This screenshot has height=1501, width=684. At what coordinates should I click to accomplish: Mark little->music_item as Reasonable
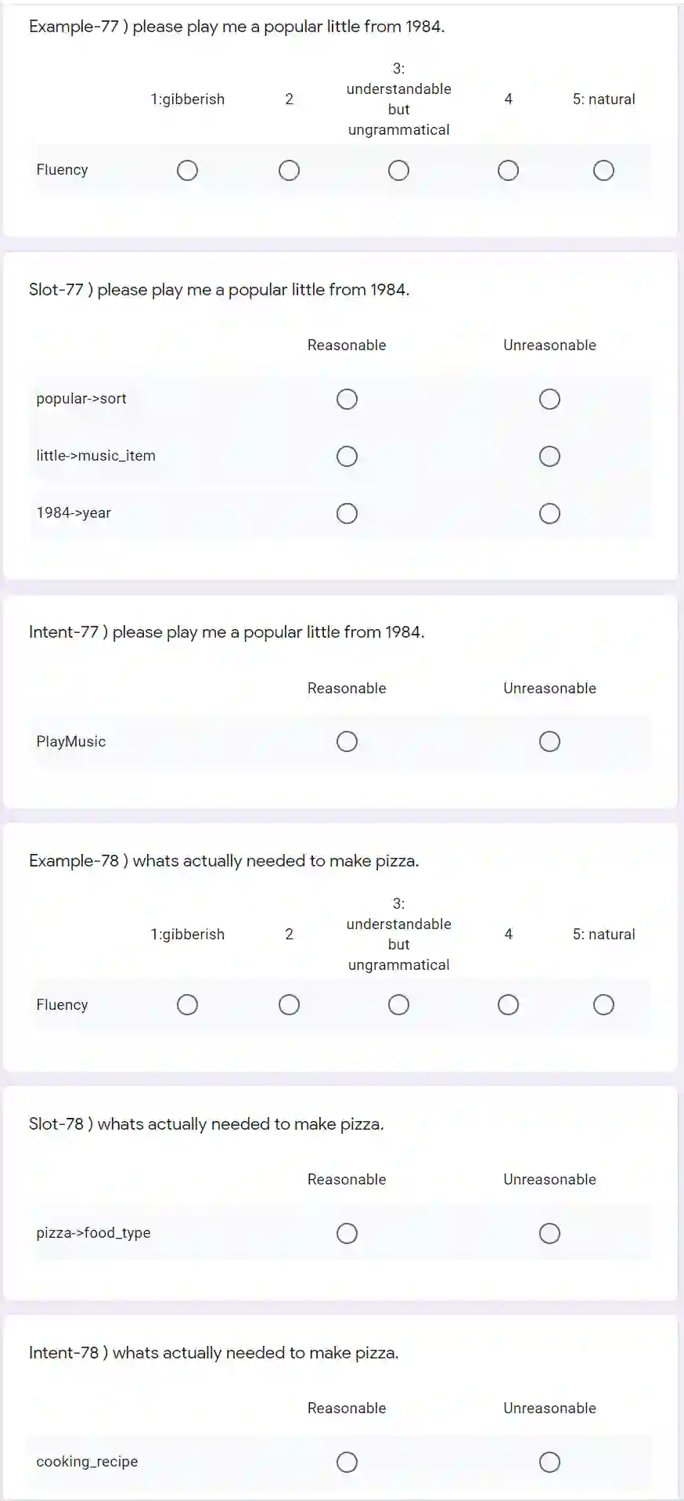(x=347, y=457)
